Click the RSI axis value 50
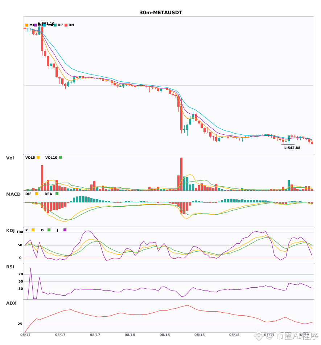This screenshot has width=321, height=345. (21, 281)
